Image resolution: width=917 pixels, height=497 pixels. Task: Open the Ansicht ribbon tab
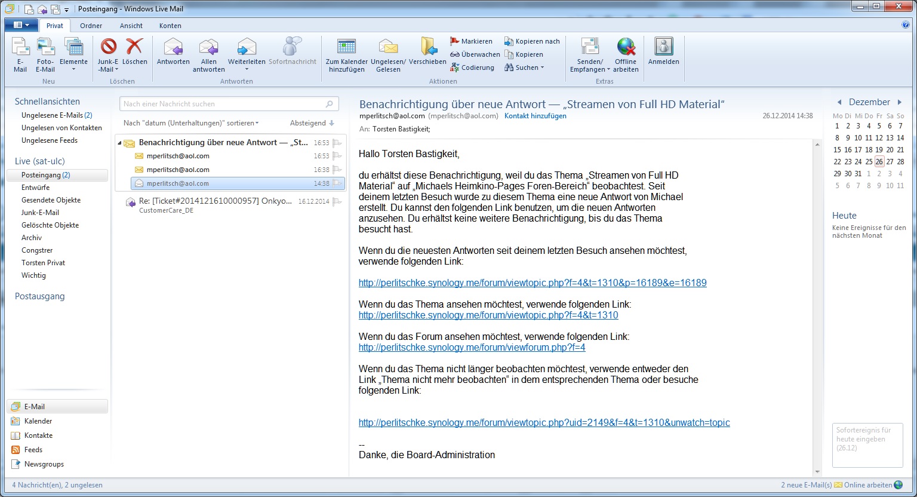[x=131, y=26]
